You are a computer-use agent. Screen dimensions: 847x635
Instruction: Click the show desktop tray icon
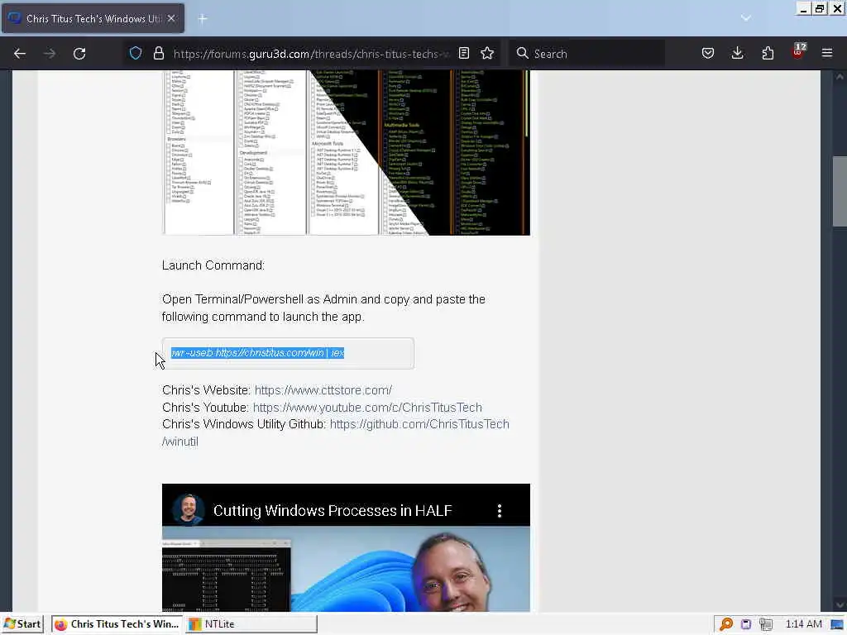point(837,624)
